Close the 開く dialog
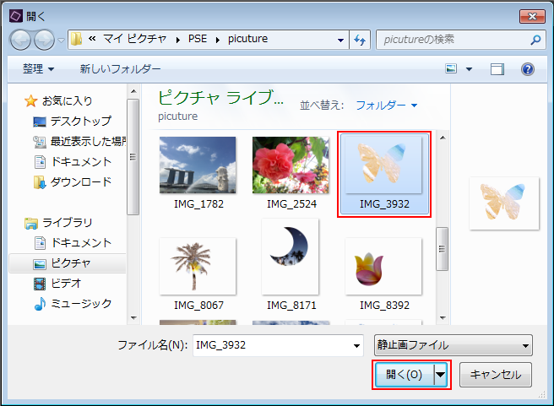 [532, 16]
